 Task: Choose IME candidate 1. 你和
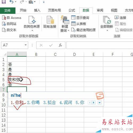[x=17, y=103]
